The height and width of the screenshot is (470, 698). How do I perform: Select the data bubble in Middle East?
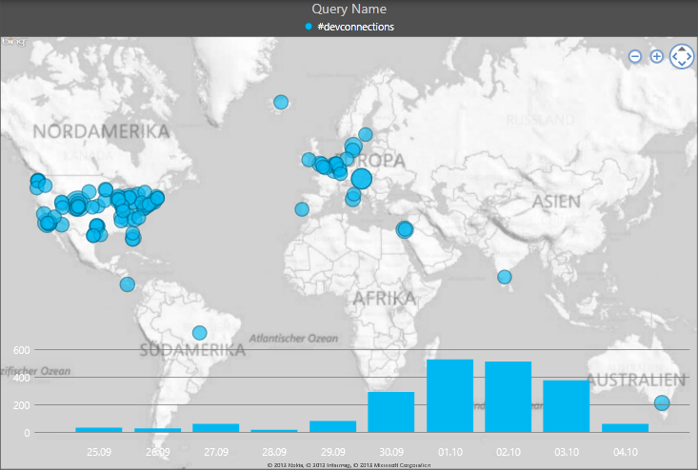(x=405, y=229)
